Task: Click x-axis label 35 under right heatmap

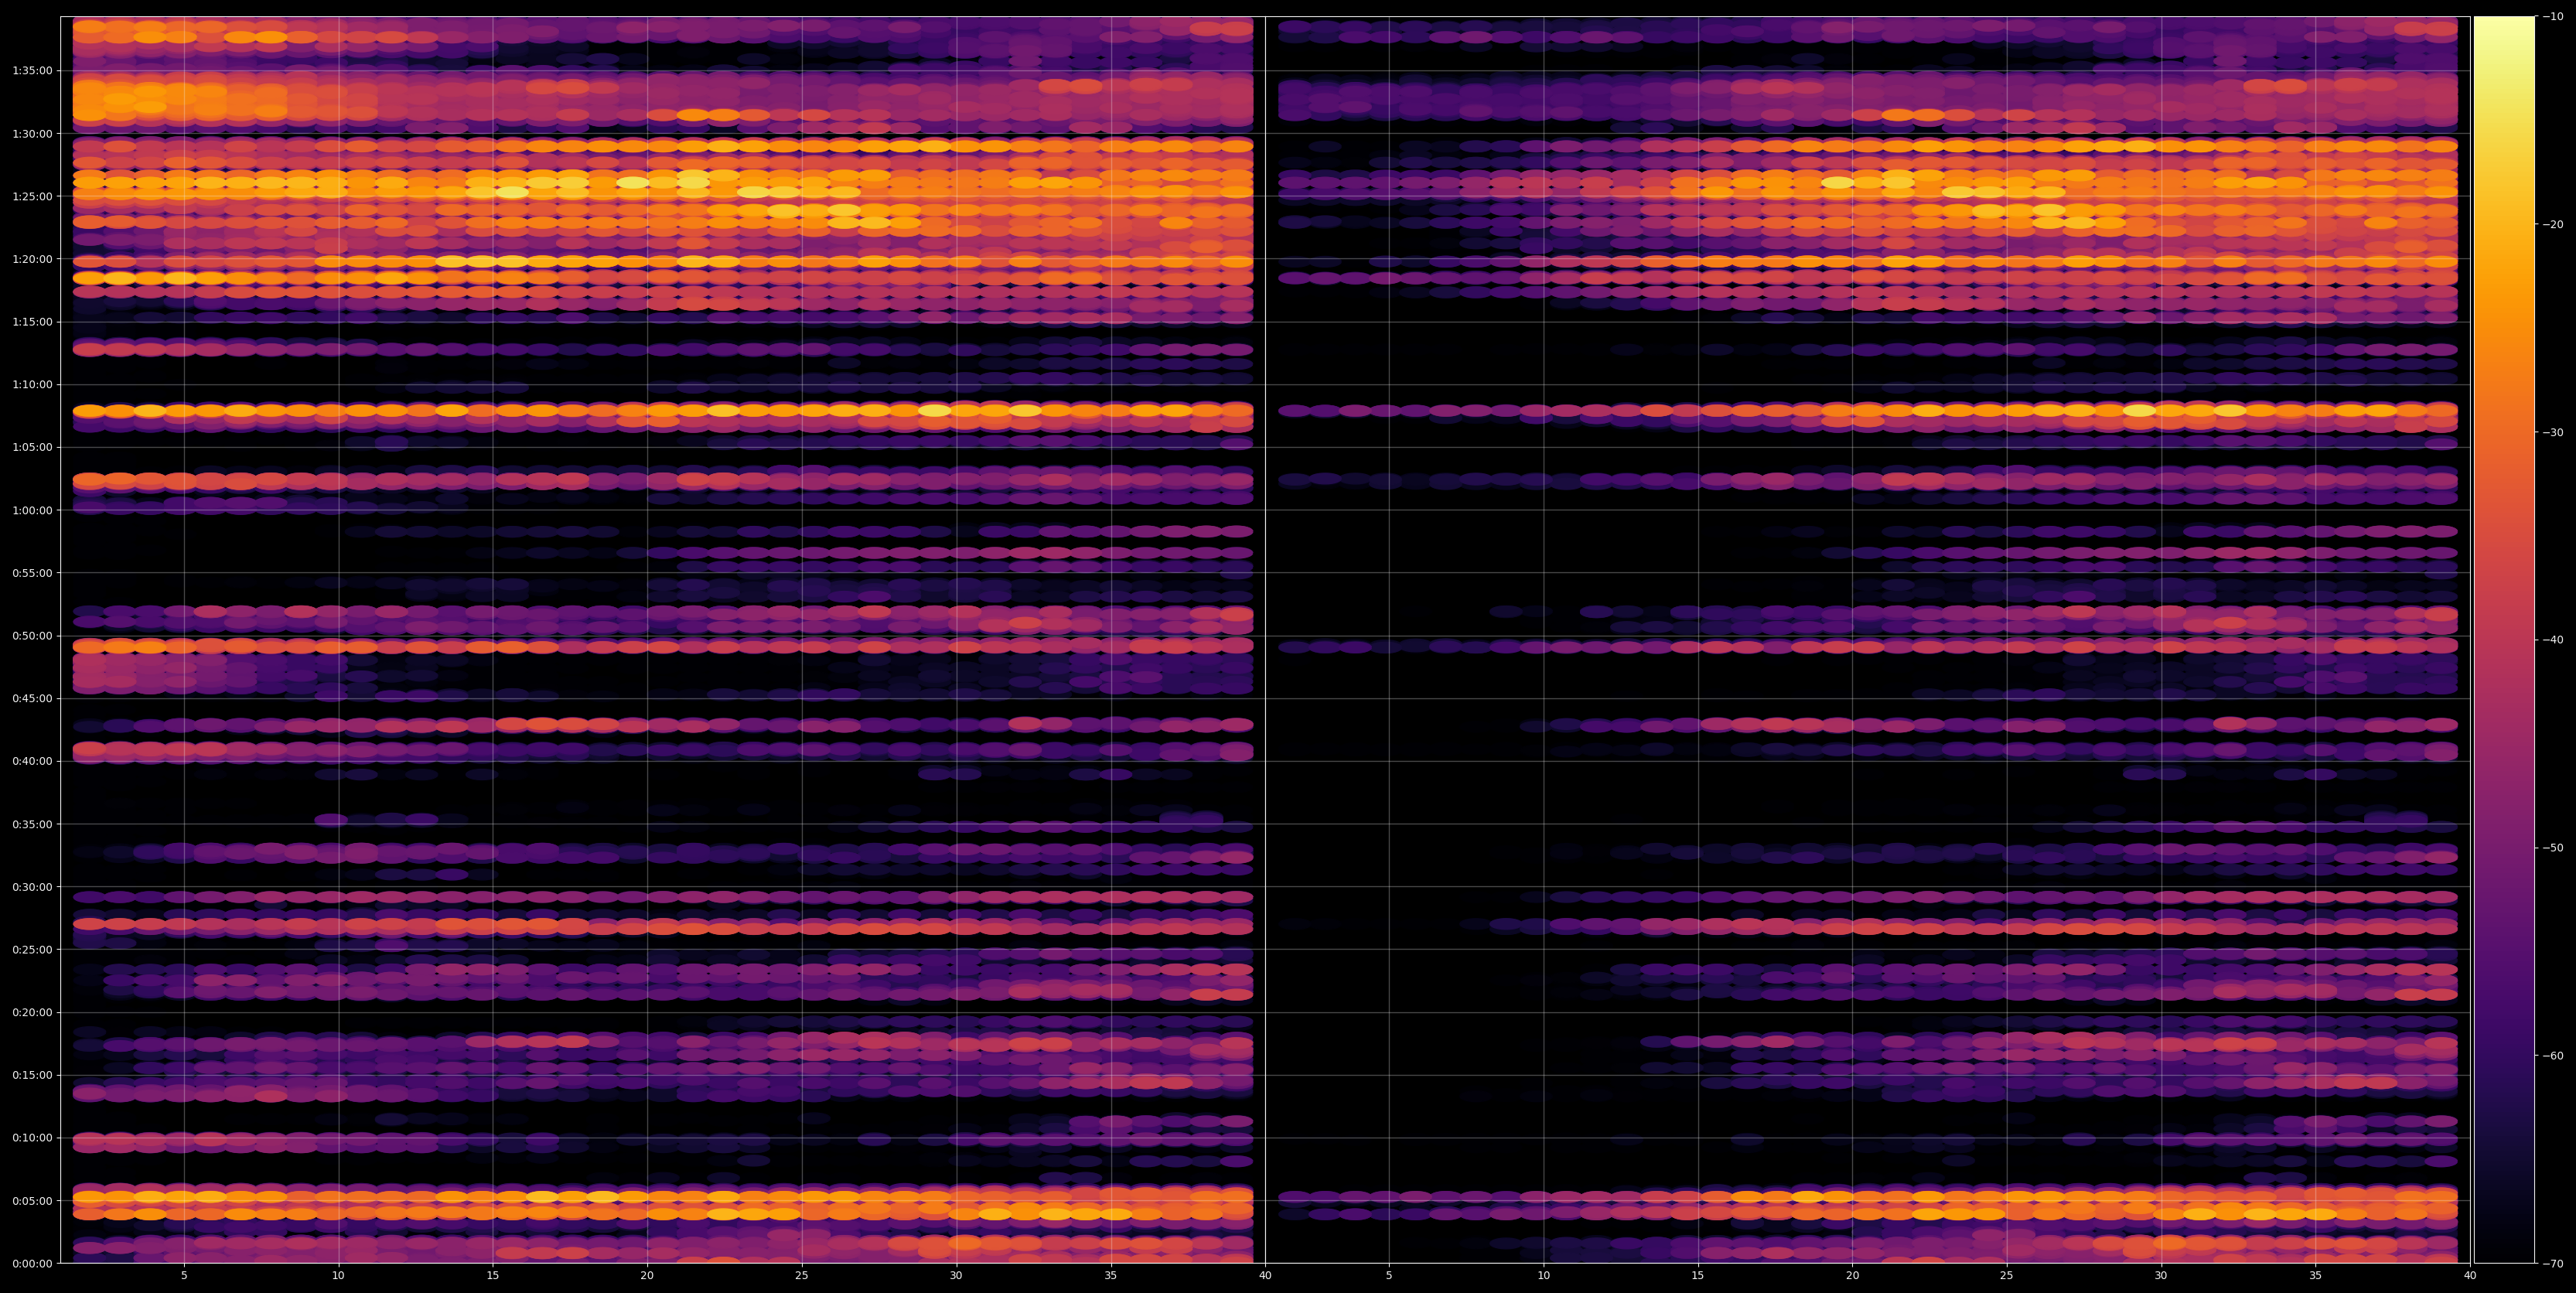Action: [2316, 1276]
